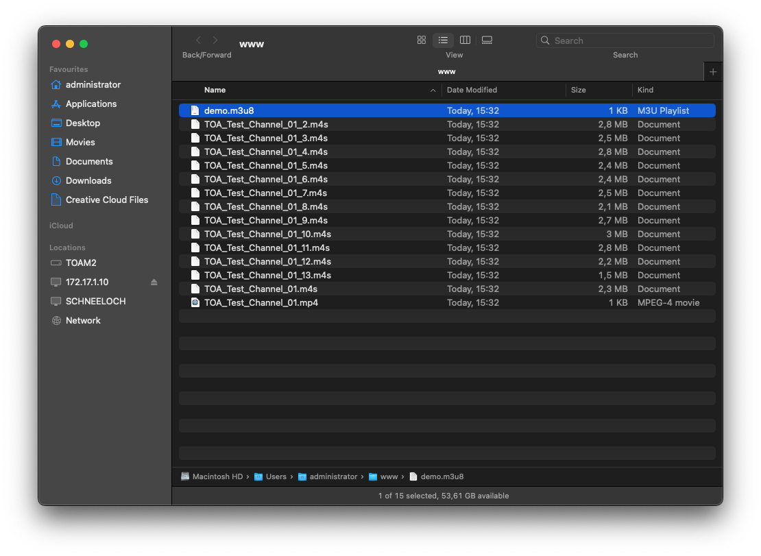Click the M3U Playlist kind cell
This screenshot has height=556, width=761.
tap(663, 110)
